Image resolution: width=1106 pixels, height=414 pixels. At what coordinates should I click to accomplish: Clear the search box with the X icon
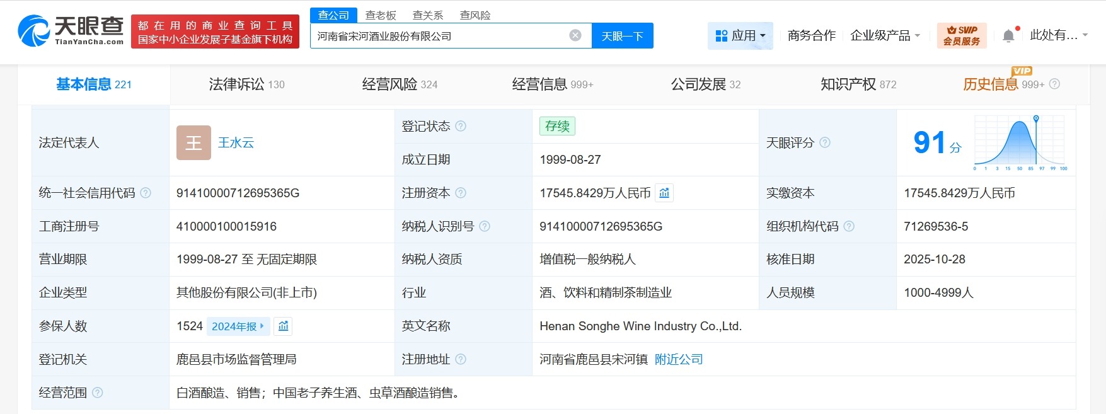click(x=575, y=35)
